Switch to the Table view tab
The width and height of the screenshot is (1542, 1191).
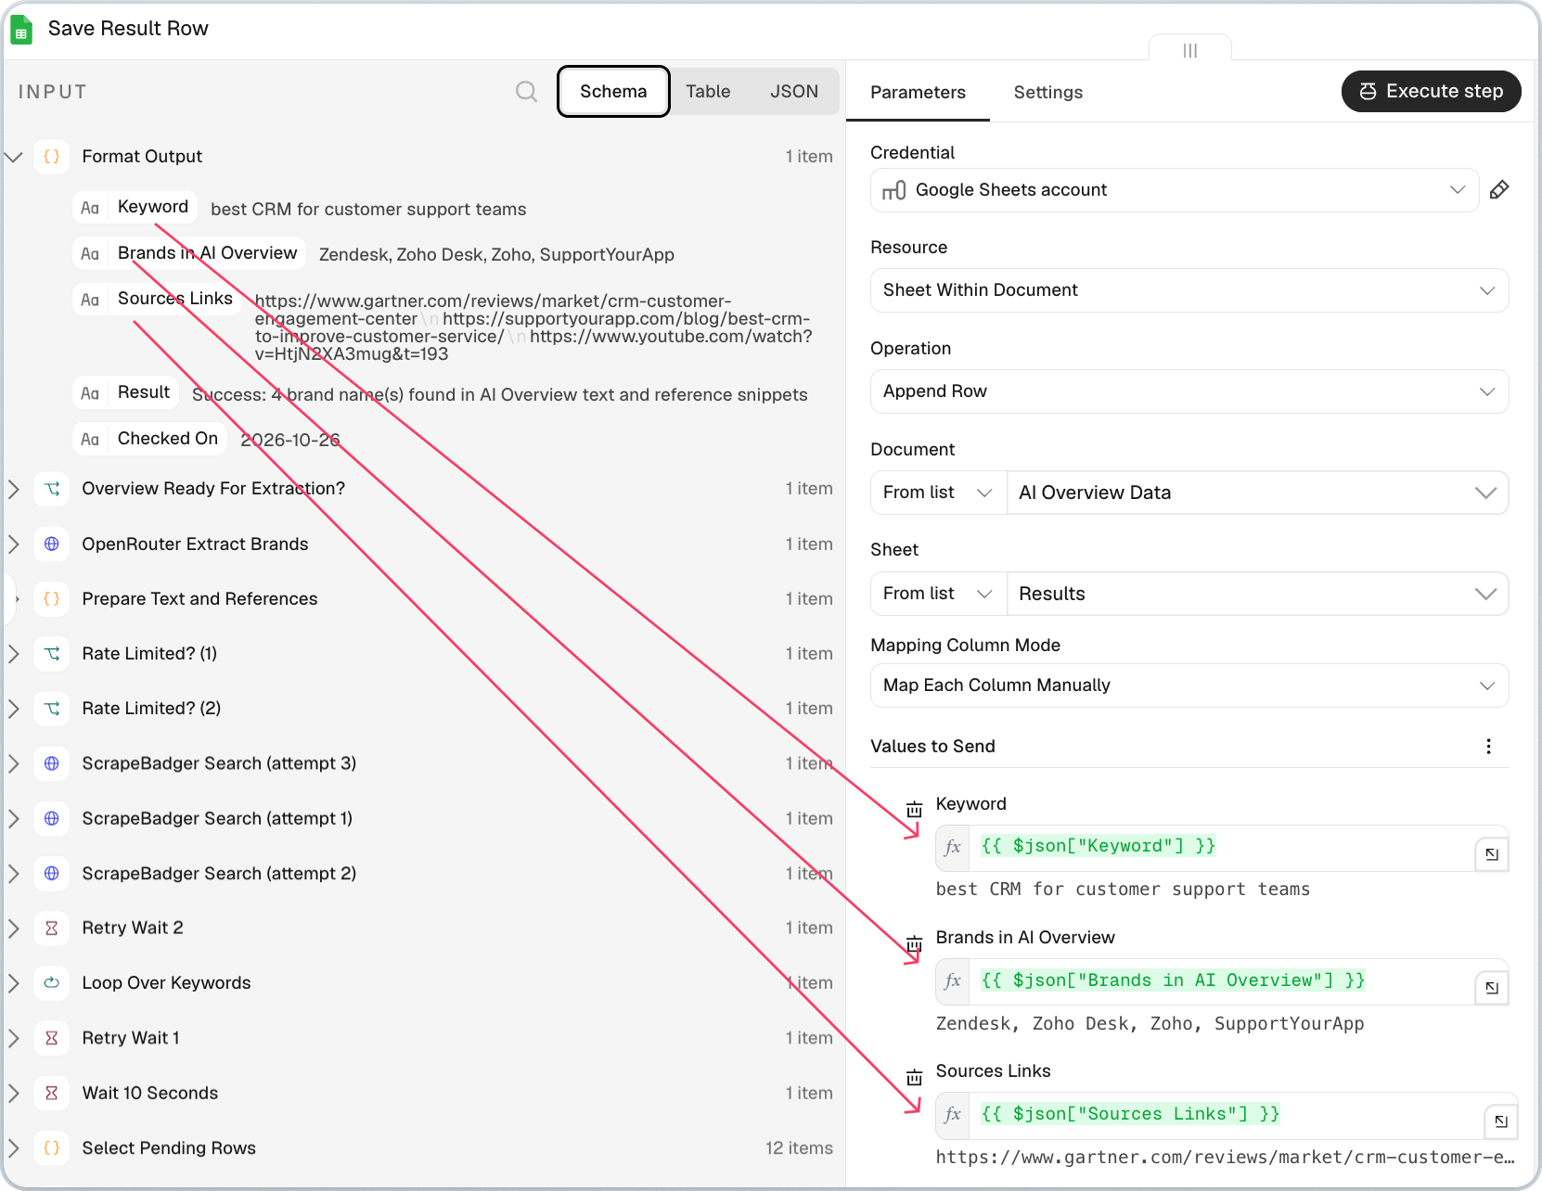tap(708, 92)
